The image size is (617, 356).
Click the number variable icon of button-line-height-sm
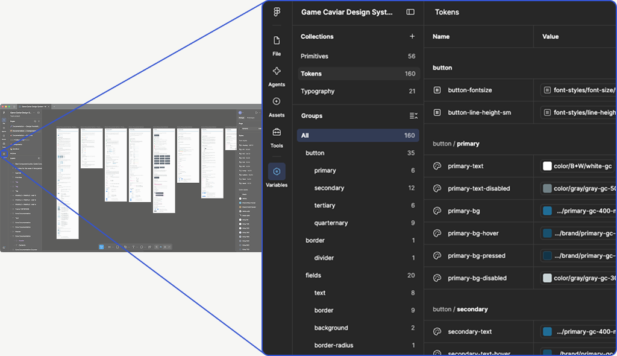click(x=437, y=112)
